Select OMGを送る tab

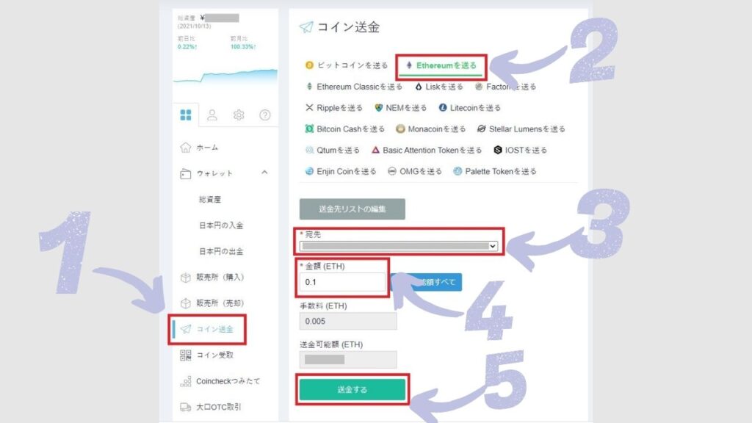point(414,171)
